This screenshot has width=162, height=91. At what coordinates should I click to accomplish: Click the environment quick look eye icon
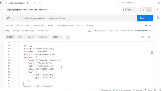click(158, 3)
